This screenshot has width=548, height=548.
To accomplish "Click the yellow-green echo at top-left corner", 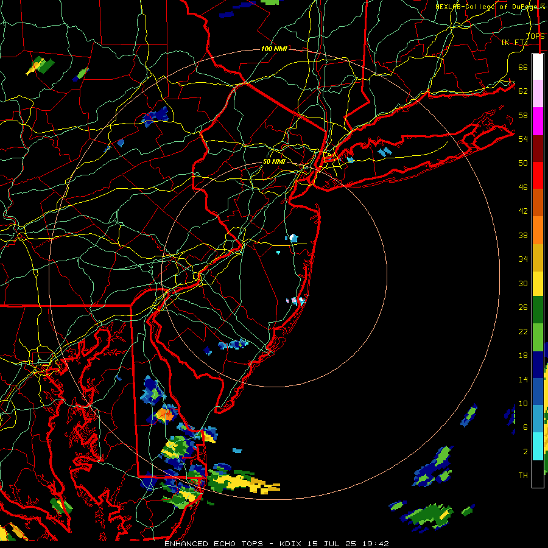I will [x=40, y=66].
